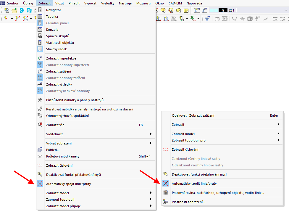Expand Zobrazit submenu in context menu
289x217 pixels.
click(x=222, y=125)
